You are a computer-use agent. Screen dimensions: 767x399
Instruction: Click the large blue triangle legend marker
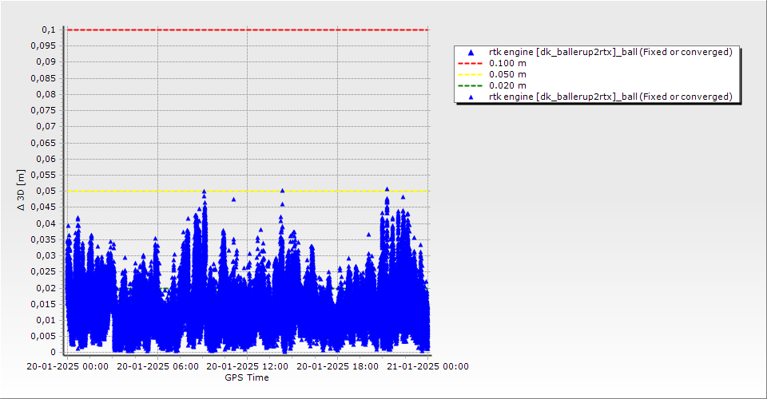[471, 52]
